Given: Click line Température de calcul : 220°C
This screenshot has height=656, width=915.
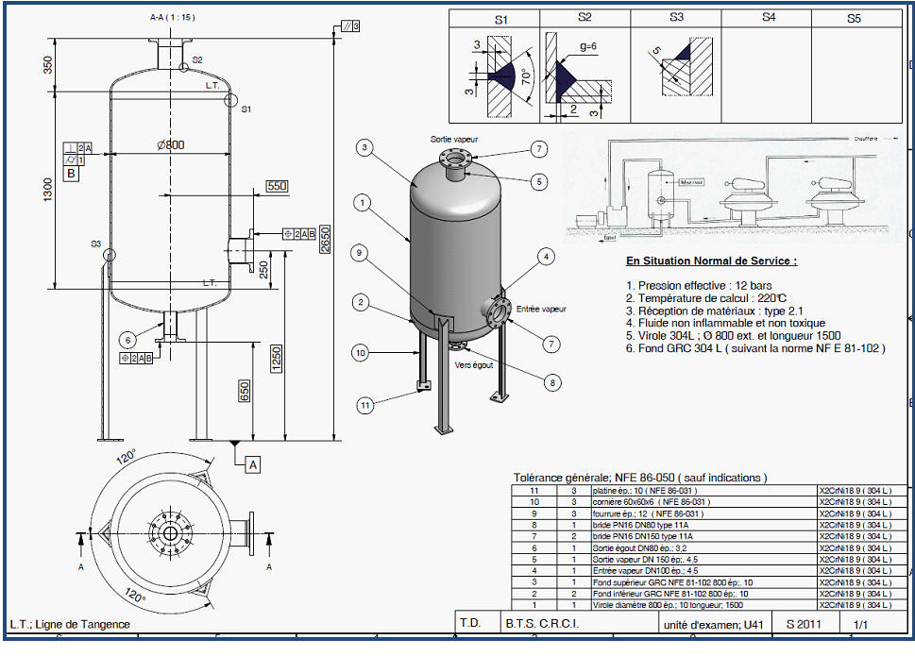Looking at the screenshot, I should pos(706,298).
